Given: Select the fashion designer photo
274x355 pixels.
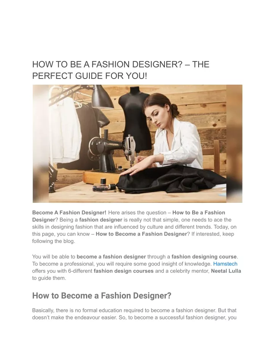Looking at the screenshot, I should (x=137, y=144).
